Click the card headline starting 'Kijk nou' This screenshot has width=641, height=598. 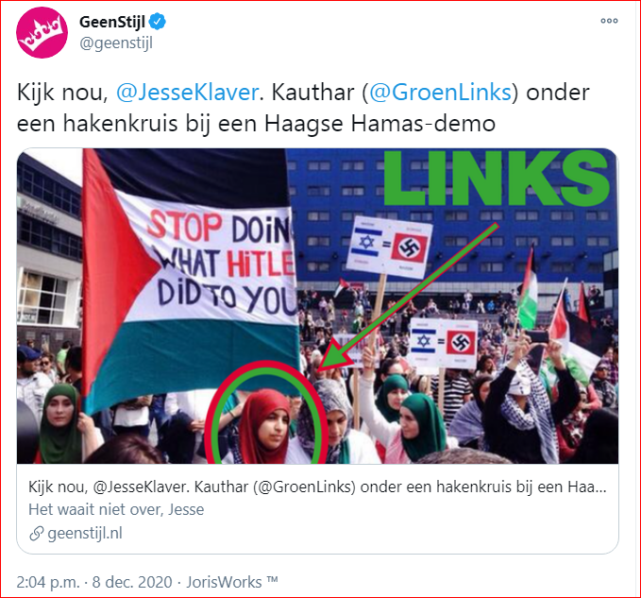317,487
